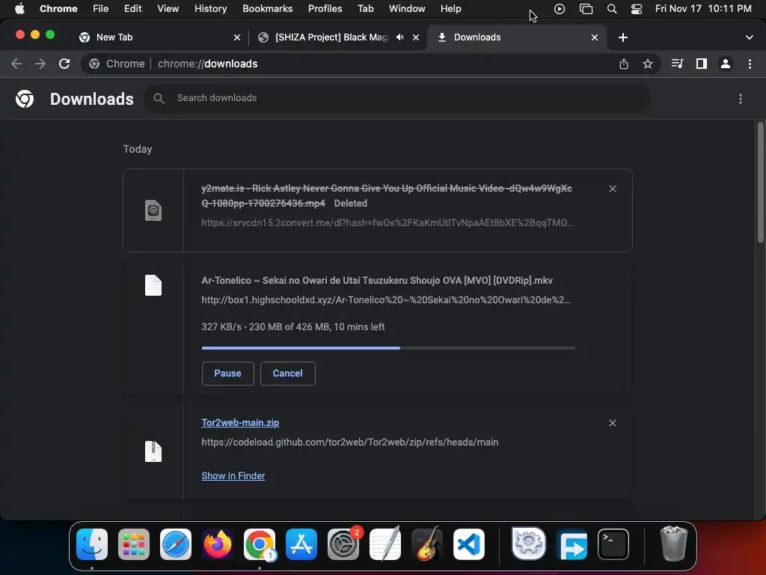The width and height of the screenshot is (766, 575).
Task: Open the Trash in the Dock
Action: tap(674, 544)
